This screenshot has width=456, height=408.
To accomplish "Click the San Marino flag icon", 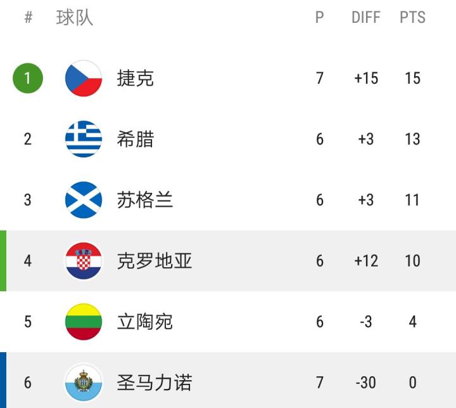I will [x=84, y=383].
